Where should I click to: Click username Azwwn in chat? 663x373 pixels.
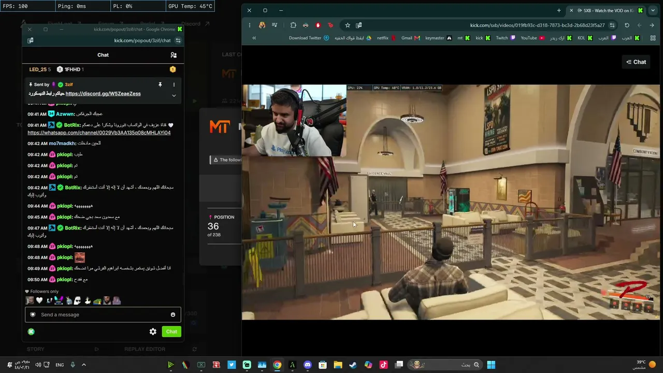[x=65, y=113]
